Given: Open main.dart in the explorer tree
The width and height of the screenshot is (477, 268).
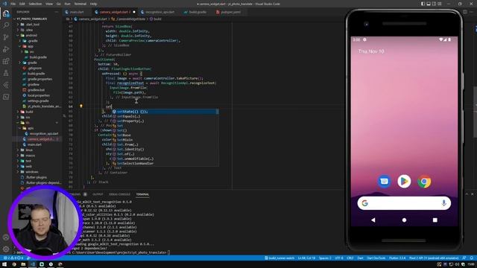Looking at the screenshot, I should tap(34, 144).
